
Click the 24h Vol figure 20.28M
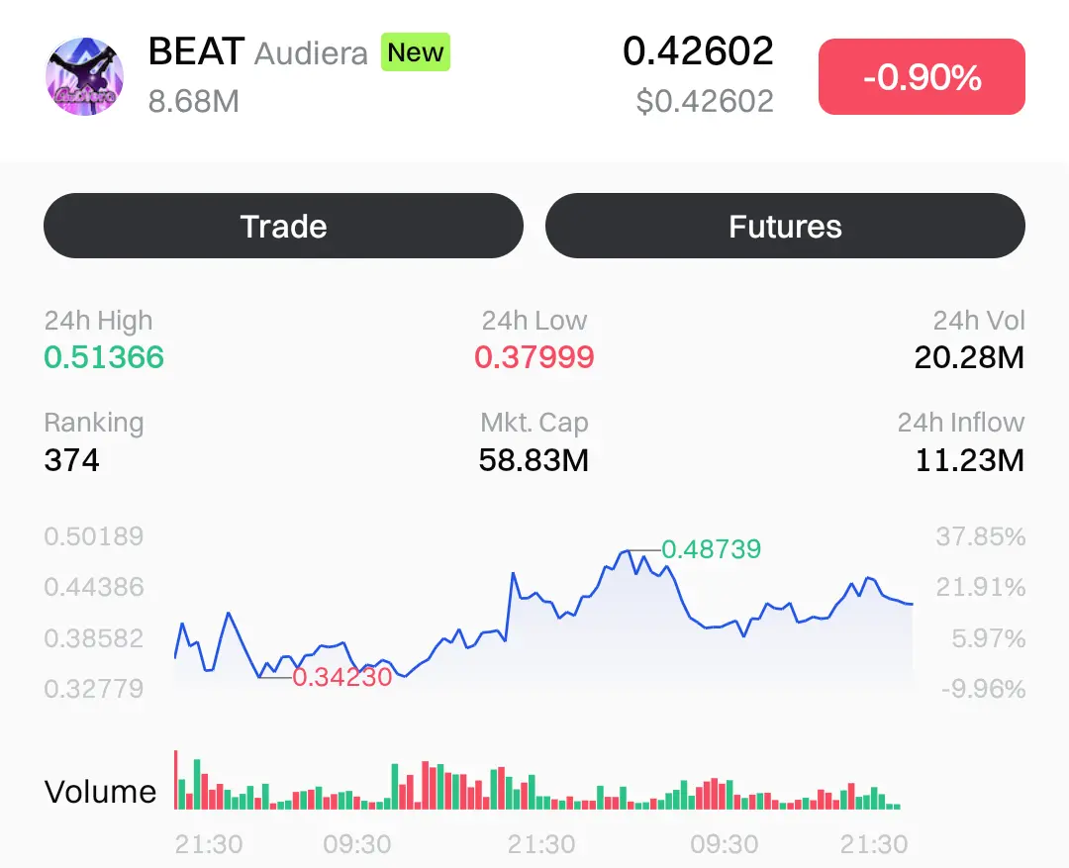click(x=969, y=357)
